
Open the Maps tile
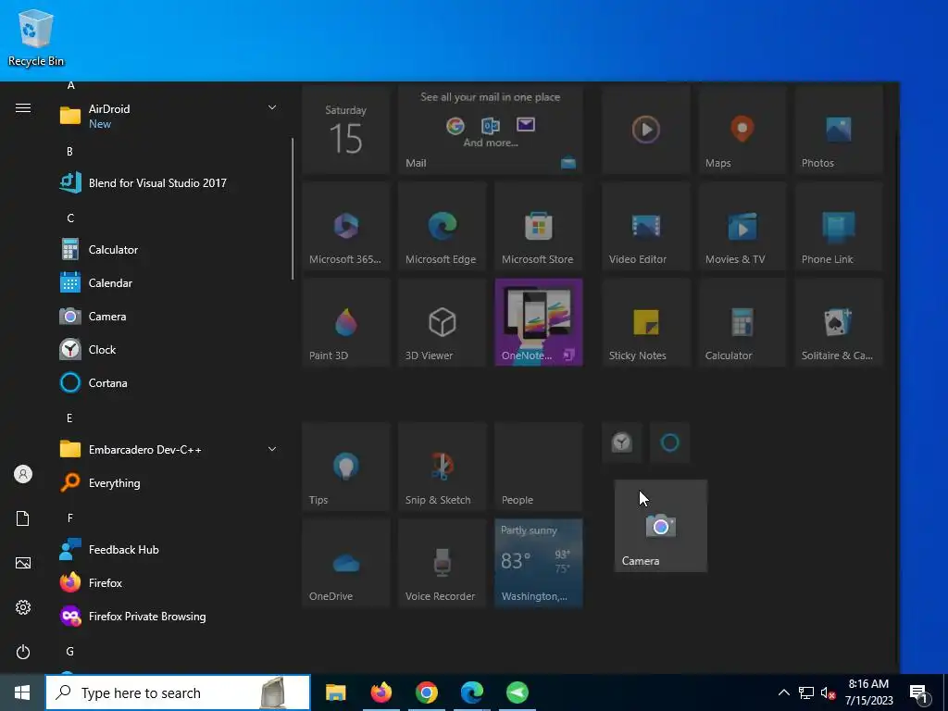pyautogui.click(x=742, y=130)
